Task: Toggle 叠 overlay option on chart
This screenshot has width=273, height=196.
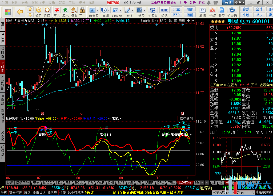Action: point(170,21)
